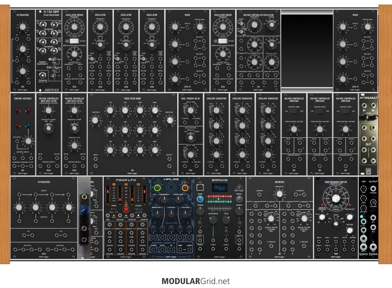
Task: Click the USB-B port on the Brains module
Action: tap(200, 188)
